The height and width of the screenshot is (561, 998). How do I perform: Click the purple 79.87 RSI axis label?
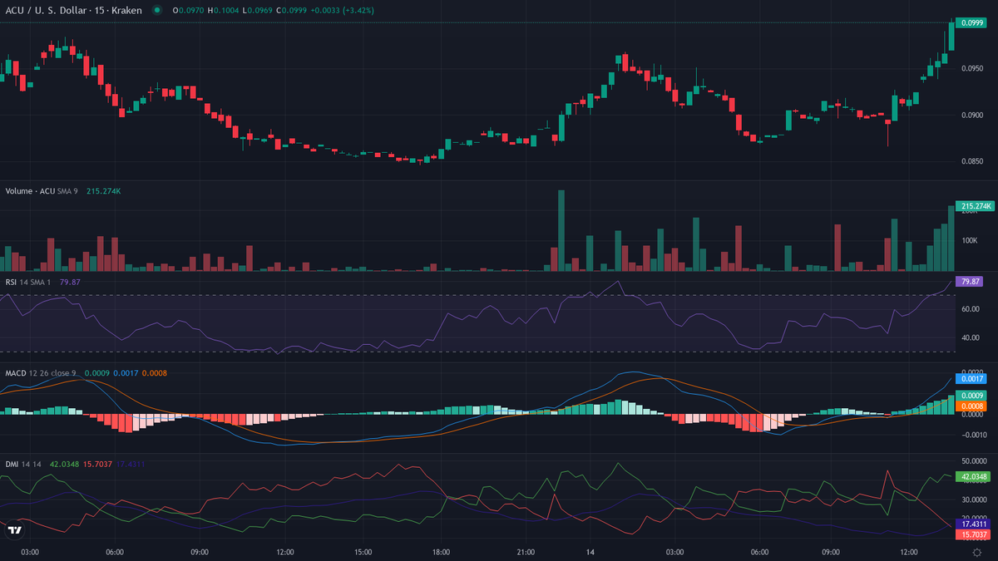point(969,282)
